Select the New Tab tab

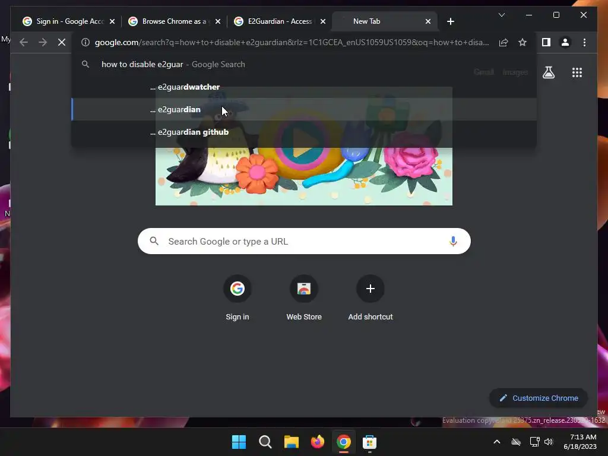coord(385,21)
